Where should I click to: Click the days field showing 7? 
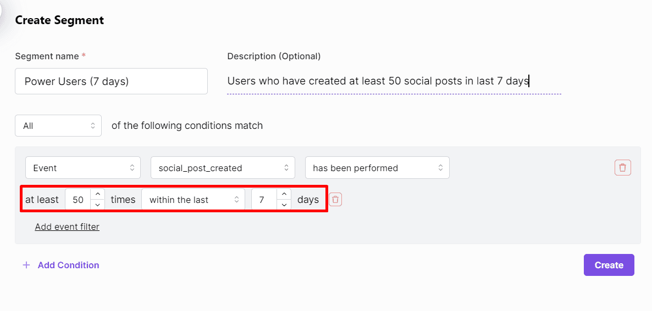click(x=263, y=200)
